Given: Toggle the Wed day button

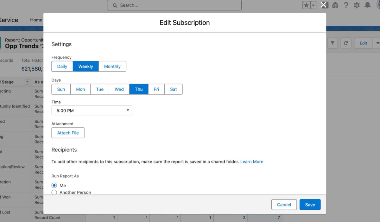Looking at the screenshot, I should click(x=119, y=89).
